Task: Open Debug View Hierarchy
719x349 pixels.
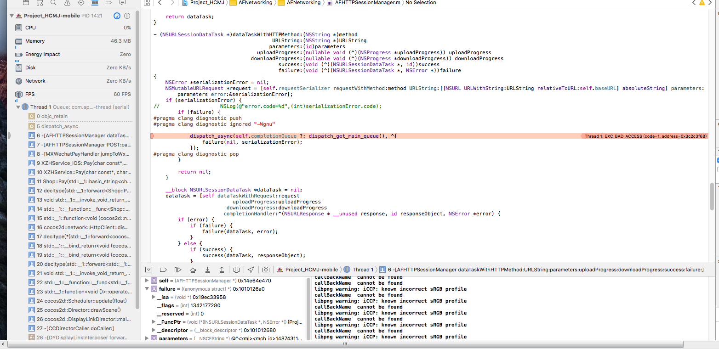Action: [x=236, y=270]
